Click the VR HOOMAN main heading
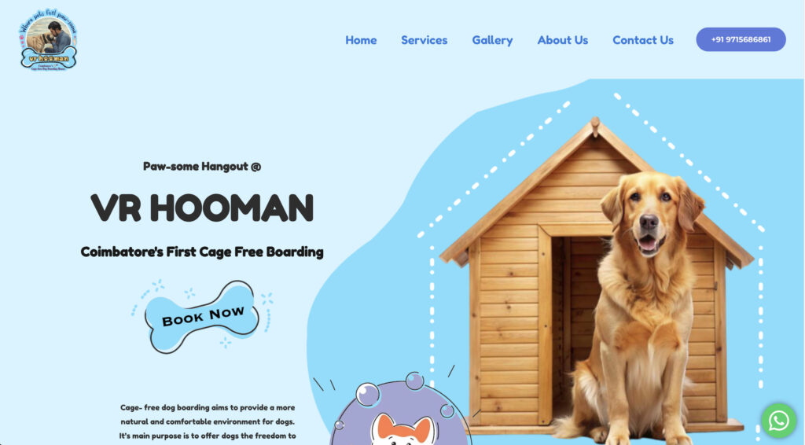 coord(202,208)
